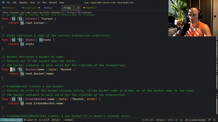Click the LF end-of-line selector
218x122 pixels.
[x=176, y=120]
